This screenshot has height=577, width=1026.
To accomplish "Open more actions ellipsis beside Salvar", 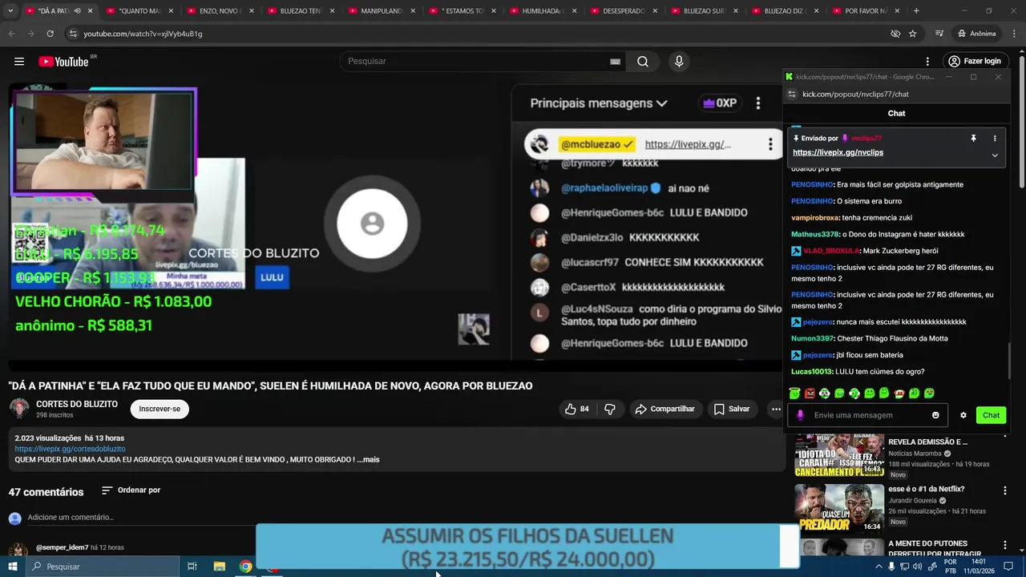I will click(775, 409).
